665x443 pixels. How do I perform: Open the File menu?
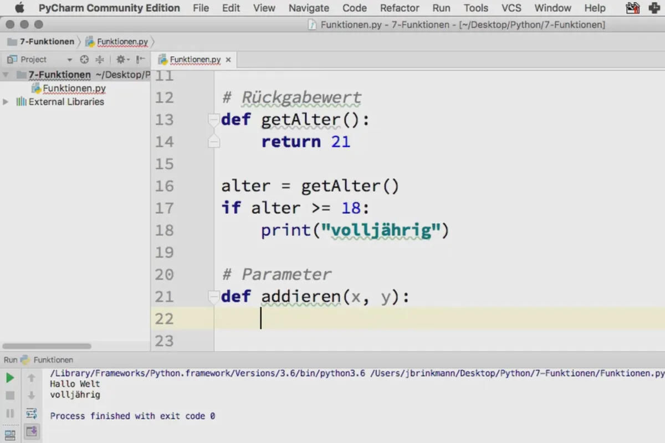click(201, 8)
